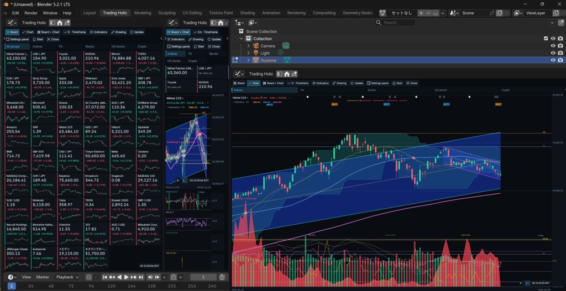
Task: Open D Timeframe dropdown in left board panel
Action: pos(75,32)
